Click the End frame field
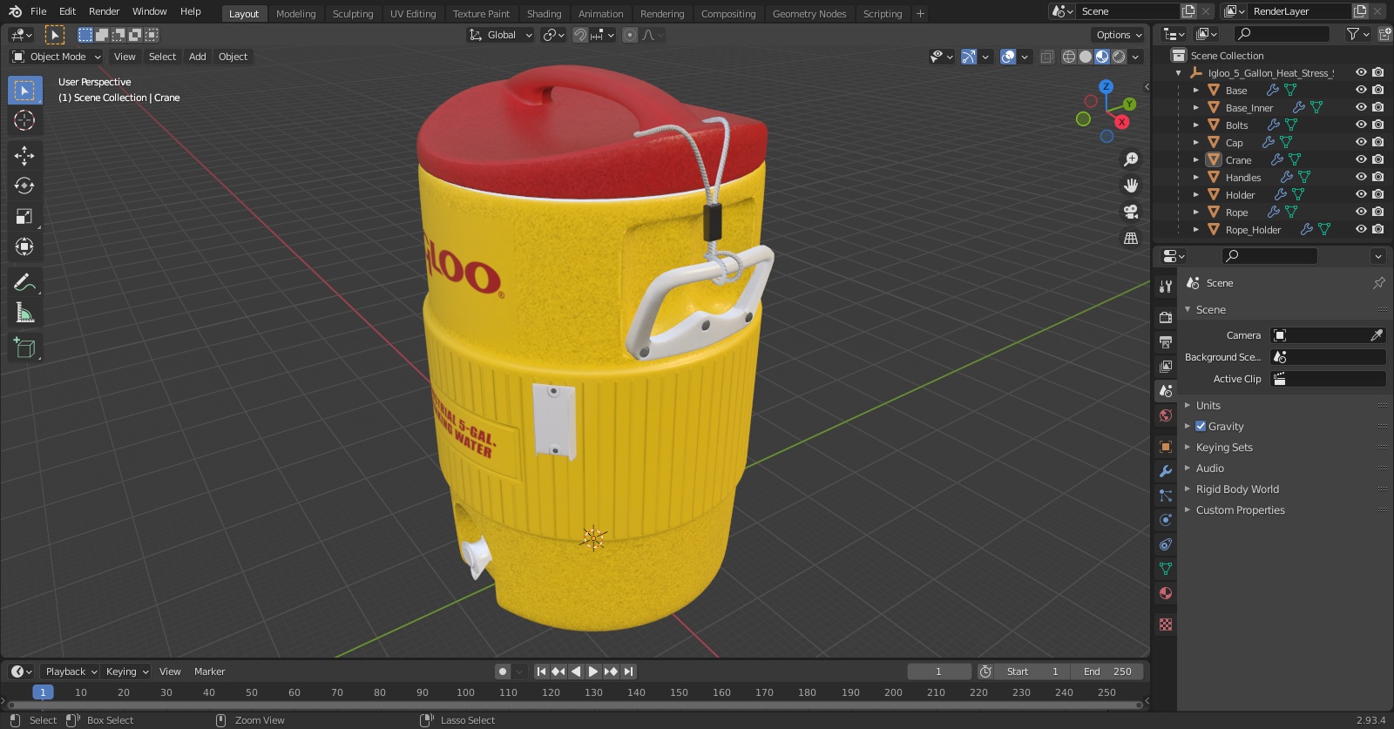1394x729 pixels. click(1107, 672)
